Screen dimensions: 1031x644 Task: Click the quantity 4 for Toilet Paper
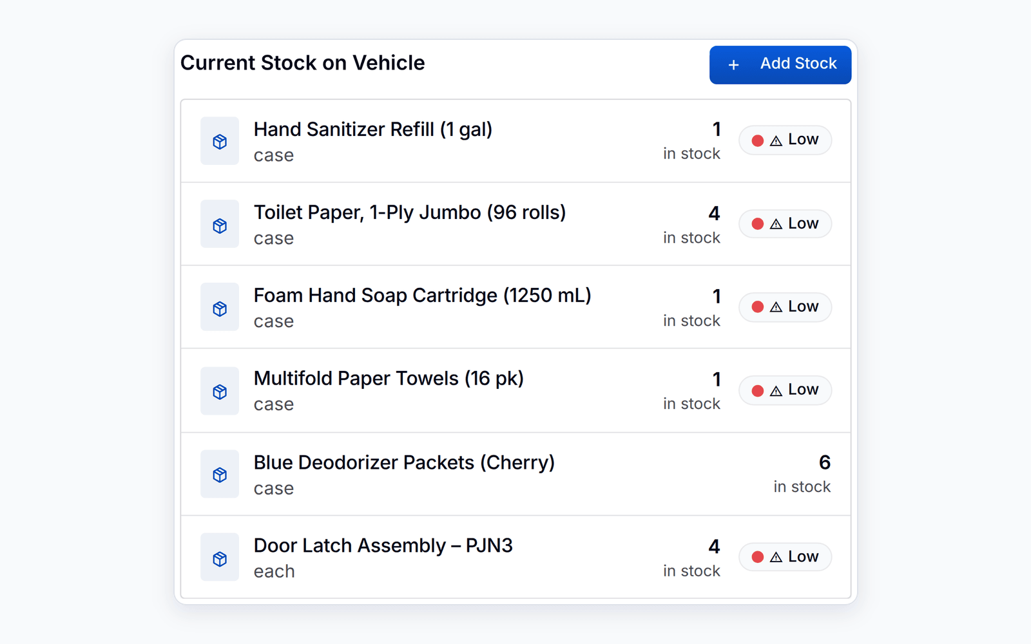click(x=714, y=213)
